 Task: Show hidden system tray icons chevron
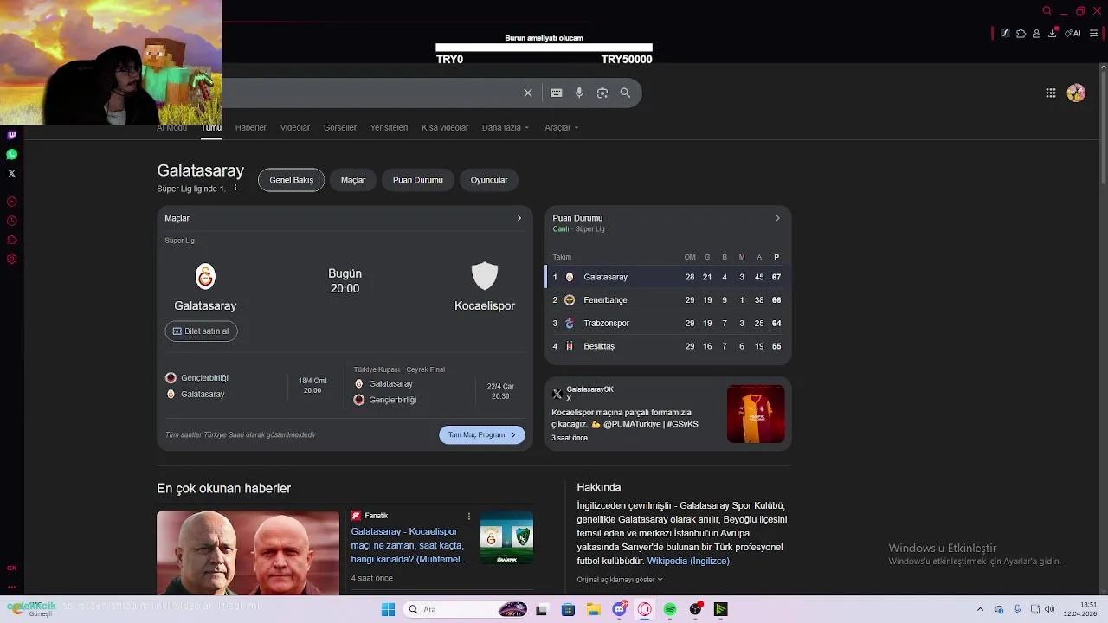[980, 609]
